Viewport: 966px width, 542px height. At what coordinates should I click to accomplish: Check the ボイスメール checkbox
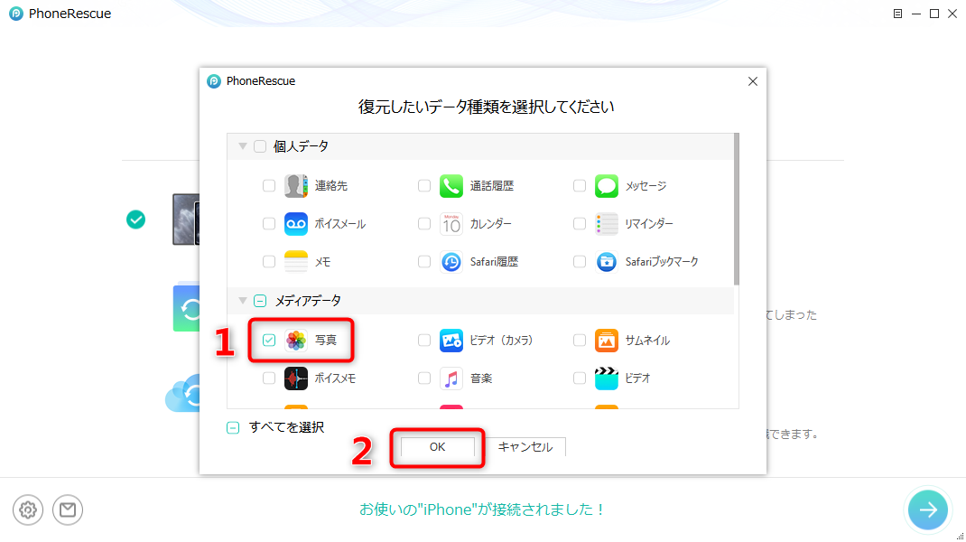tap(269, 224)
